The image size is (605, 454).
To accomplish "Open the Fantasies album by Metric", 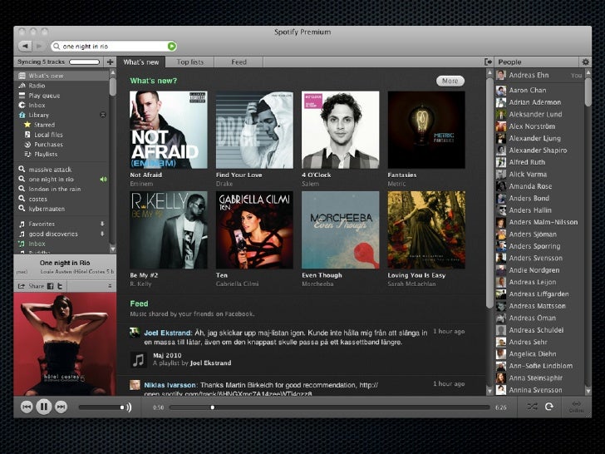I will click(x=426, y=130).
